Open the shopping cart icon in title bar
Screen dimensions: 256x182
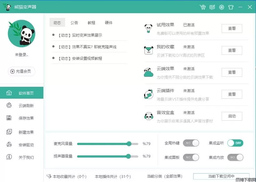(203, 7)
